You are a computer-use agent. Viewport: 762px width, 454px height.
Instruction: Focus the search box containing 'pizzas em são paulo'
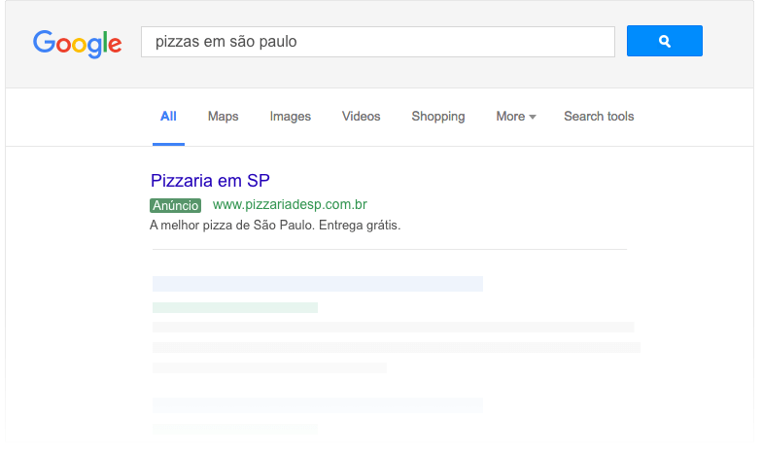377,42
